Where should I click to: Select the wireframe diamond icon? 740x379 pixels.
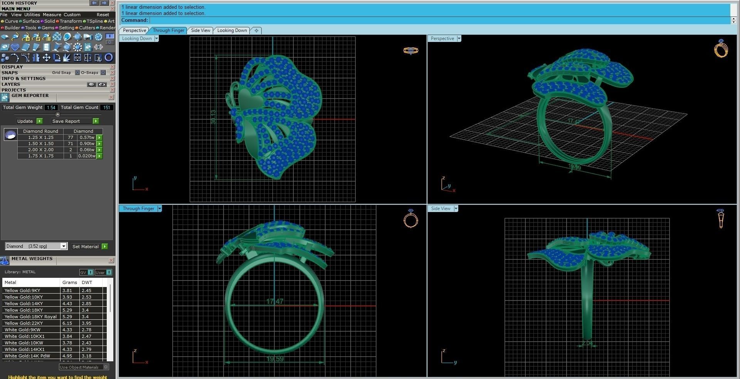pyautogui.click(x=15, y=47)
